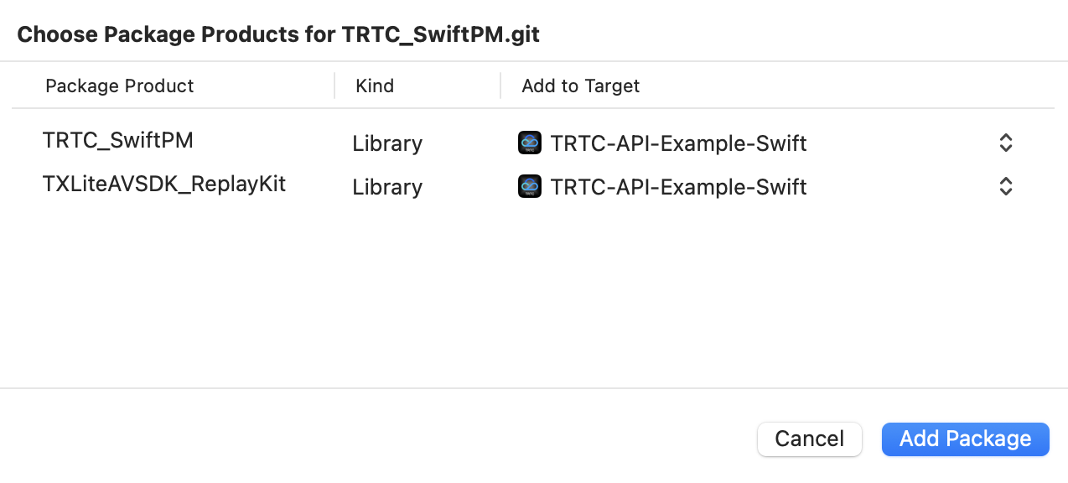Click TRTC-API-Example-Swift target name for TXLiteAVSDK_ReplayKit
The width and height of the screenshot is (1068, 483).
pos(678,186)
